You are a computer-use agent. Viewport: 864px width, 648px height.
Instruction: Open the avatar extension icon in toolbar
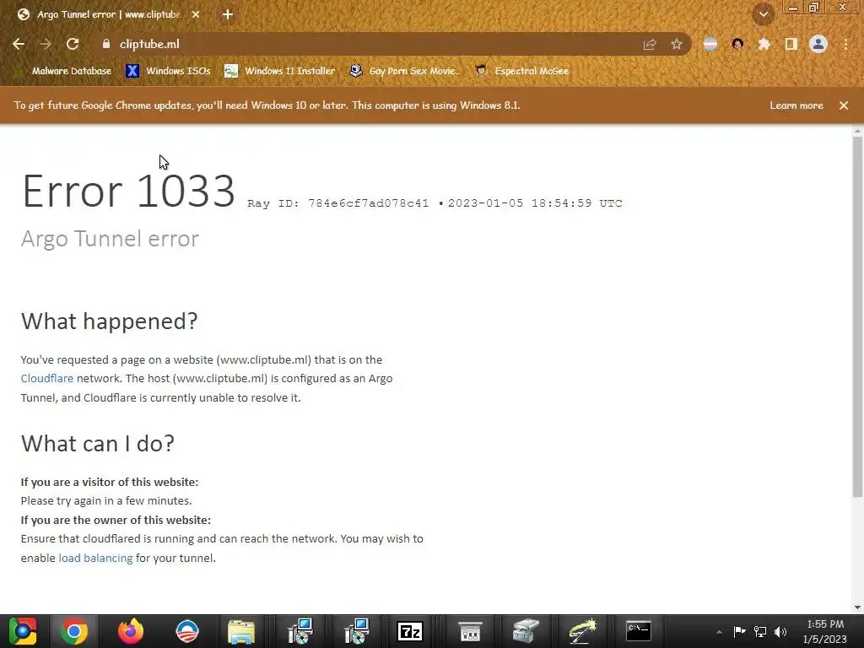(737, 44)
